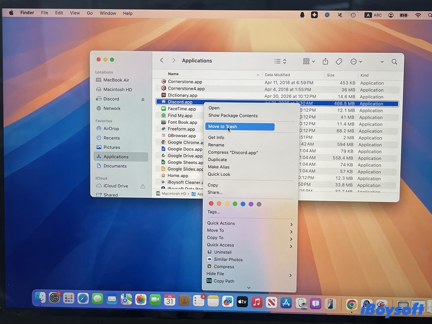Open the Wi-Fi menu bar icon
The image size is (432, 324).
click(418, 15)
